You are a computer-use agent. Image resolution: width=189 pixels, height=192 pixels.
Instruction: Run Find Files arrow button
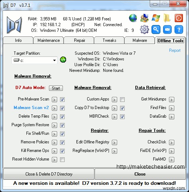tap(171, 108)
